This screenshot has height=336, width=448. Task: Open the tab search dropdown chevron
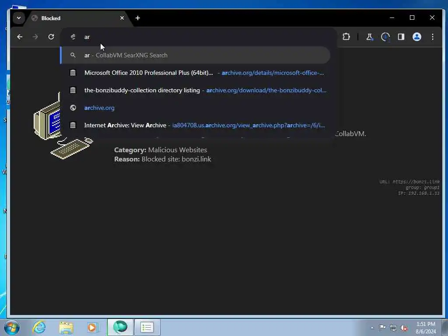[x=18, y=18]
